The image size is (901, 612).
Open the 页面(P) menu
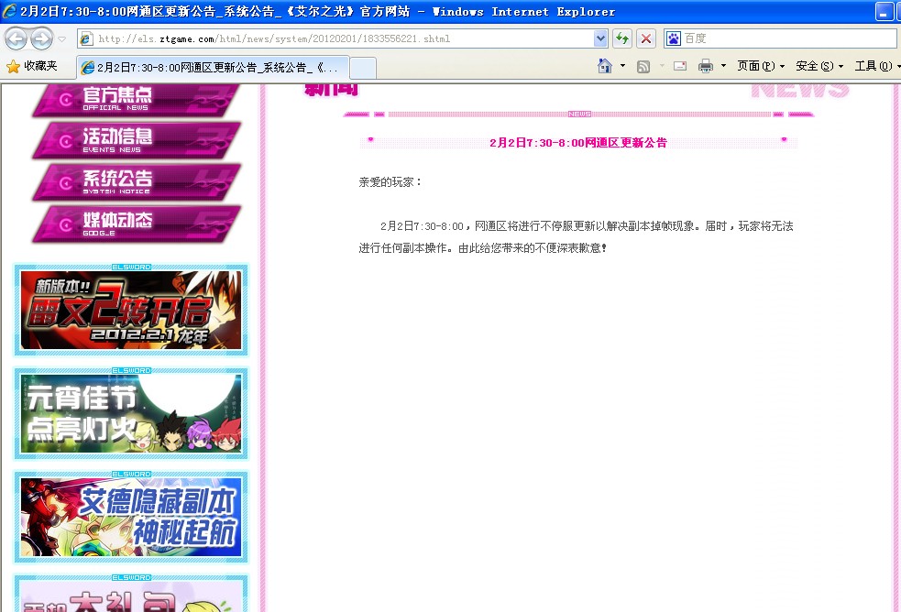(760, 66)
